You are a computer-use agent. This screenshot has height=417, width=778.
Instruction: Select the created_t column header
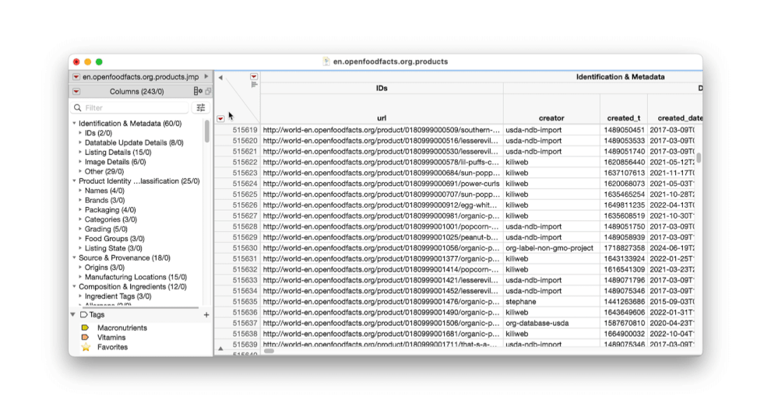[x=624, y=118]
